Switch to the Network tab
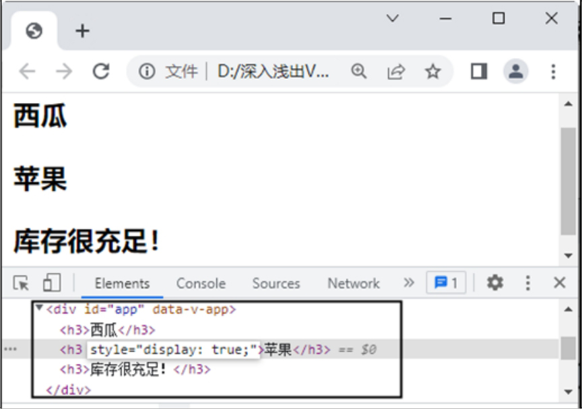 tap(354, 284)
